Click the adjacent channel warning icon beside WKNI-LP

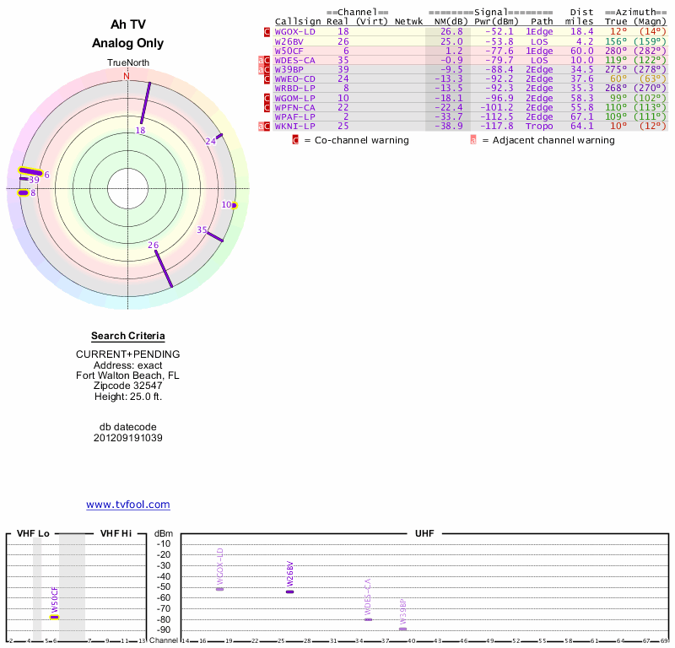(262, 126)
